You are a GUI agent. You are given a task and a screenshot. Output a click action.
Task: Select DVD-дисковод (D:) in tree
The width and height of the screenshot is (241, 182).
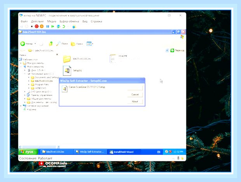coord(41,92)
